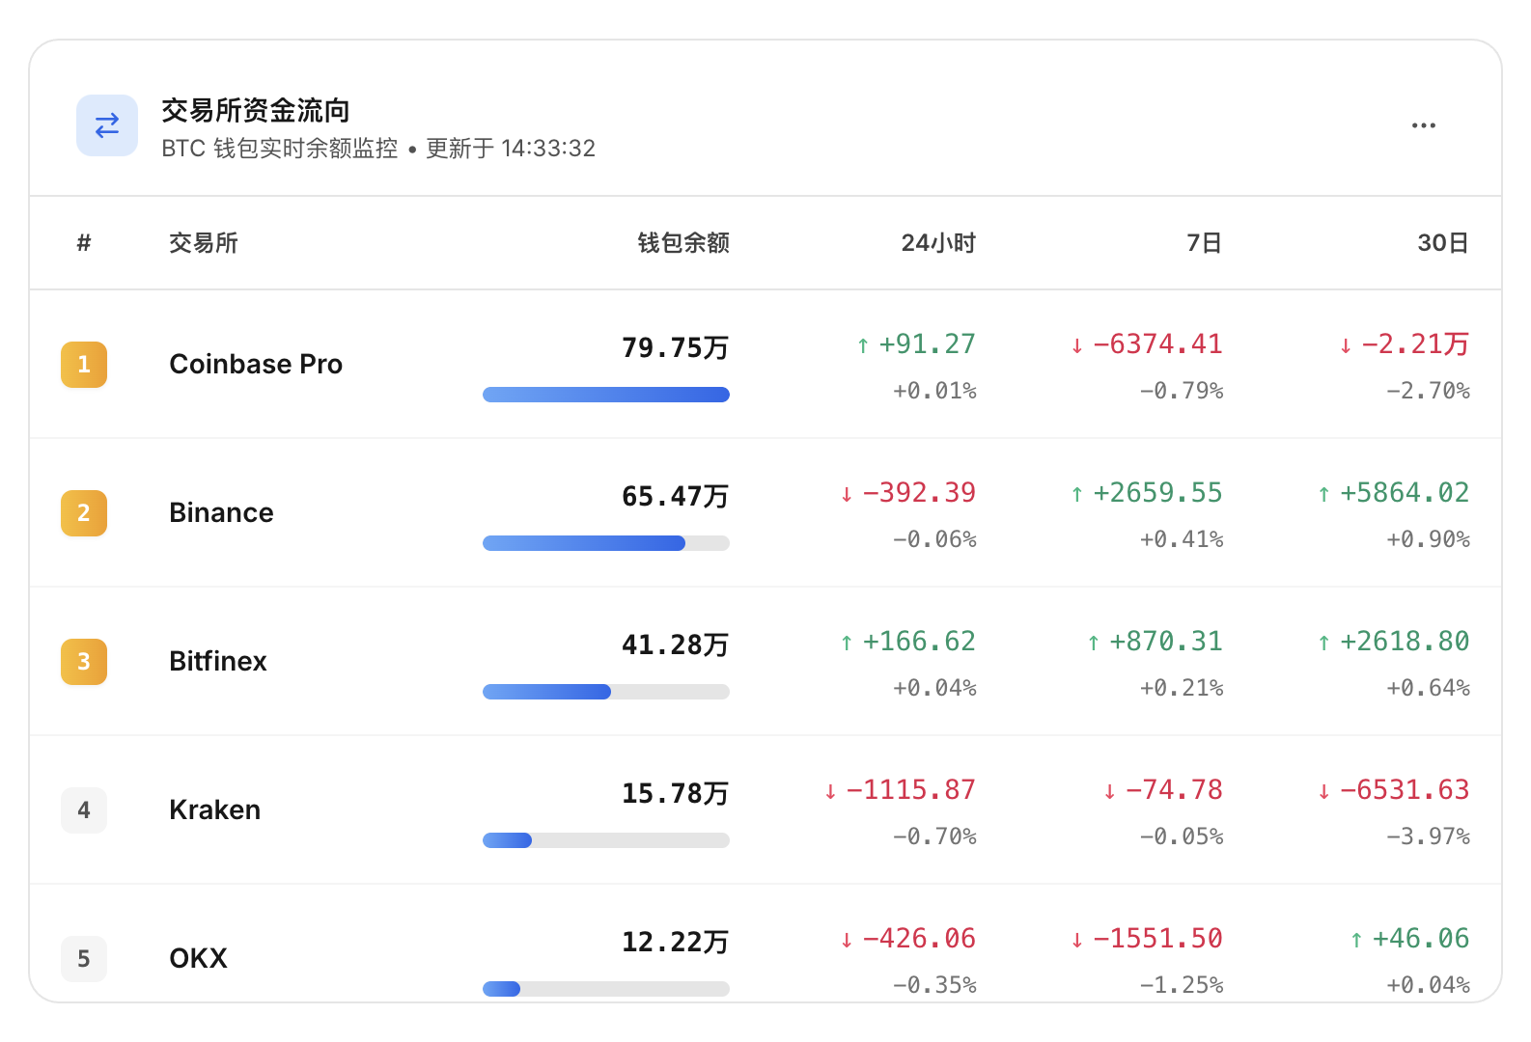The width and height of the screenshot is (1531, 1042).
Task: Sort by 24小时 column header
Action: coord(938,243)
